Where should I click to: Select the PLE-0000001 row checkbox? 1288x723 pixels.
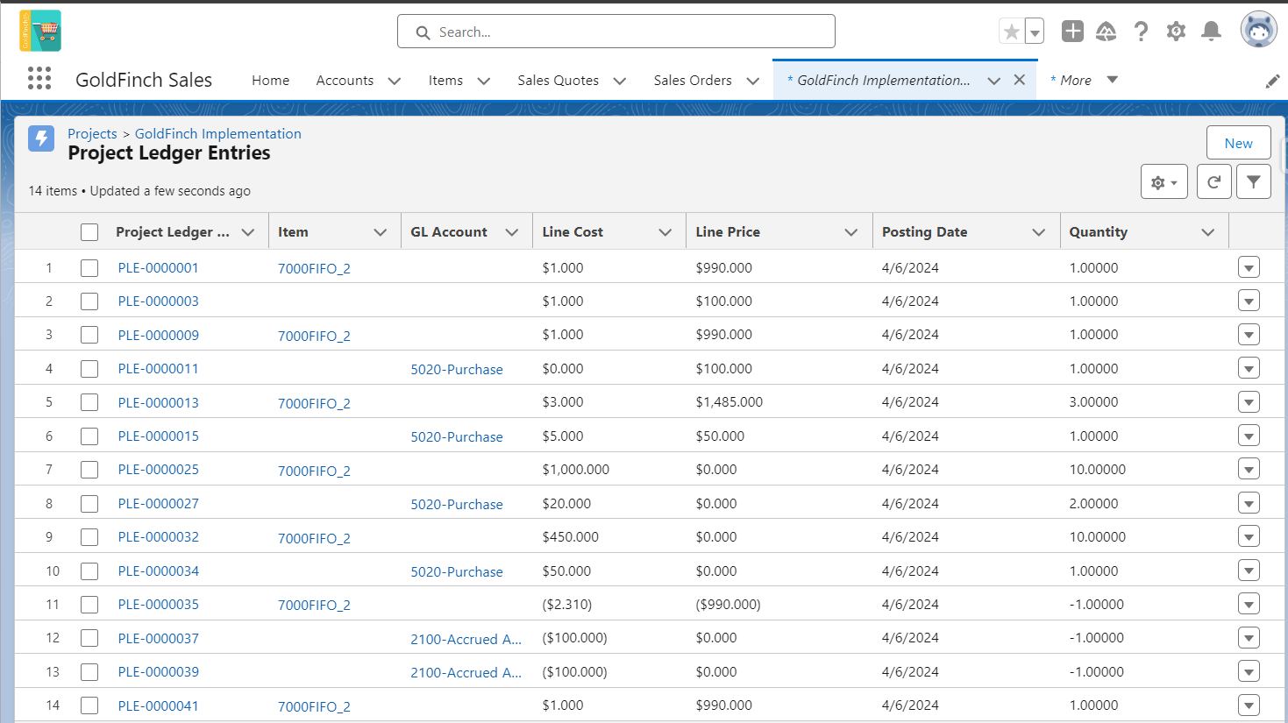(89, 268)
